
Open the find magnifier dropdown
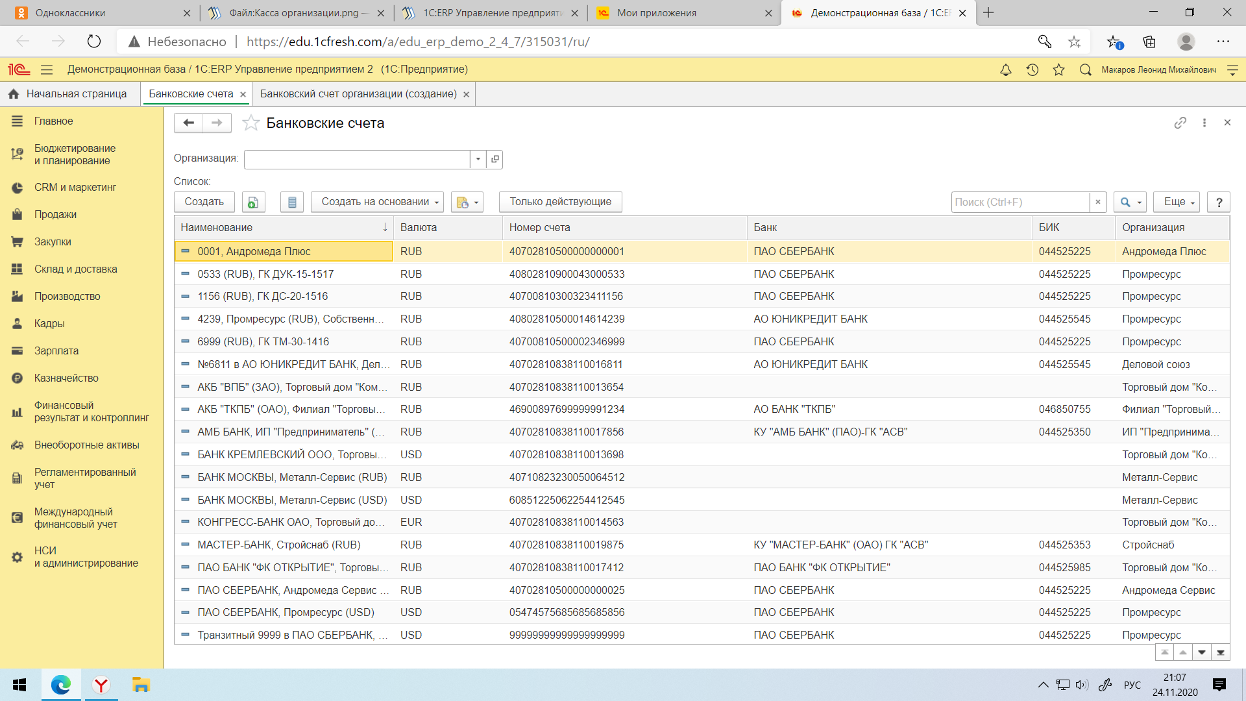pos(1130,203)
